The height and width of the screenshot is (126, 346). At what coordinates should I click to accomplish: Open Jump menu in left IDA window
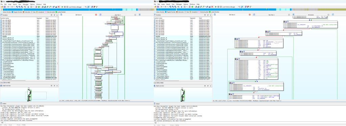pyautogui.click(x=9, y=4)
